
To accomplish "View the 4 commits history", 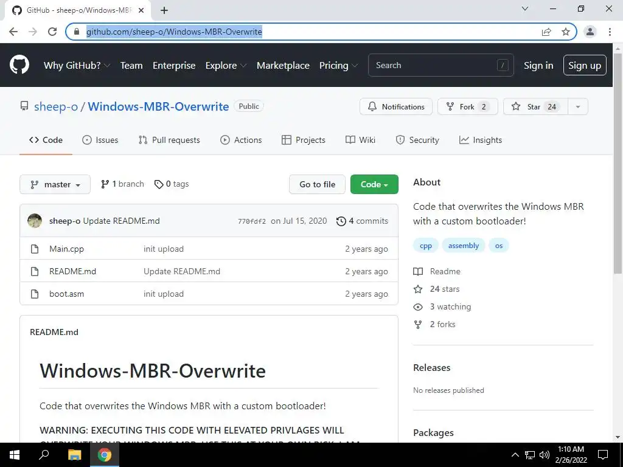I will point(363,221).
